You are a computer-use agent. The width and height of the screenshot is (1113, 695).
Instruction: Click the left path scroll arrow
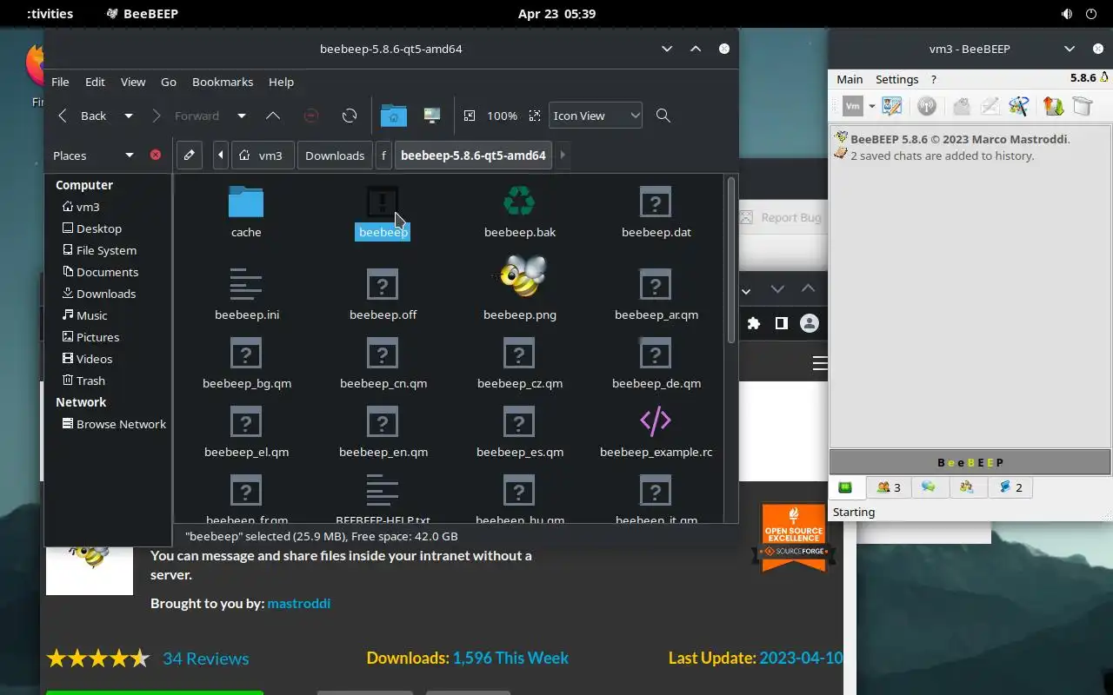coord(221,155)
